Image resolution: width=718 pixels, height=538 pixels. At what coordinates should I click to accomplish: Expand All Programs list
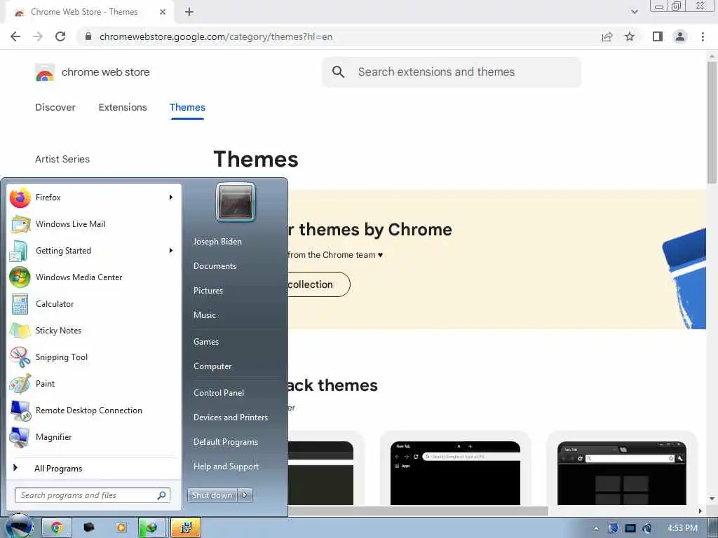[x=94, y=469]
